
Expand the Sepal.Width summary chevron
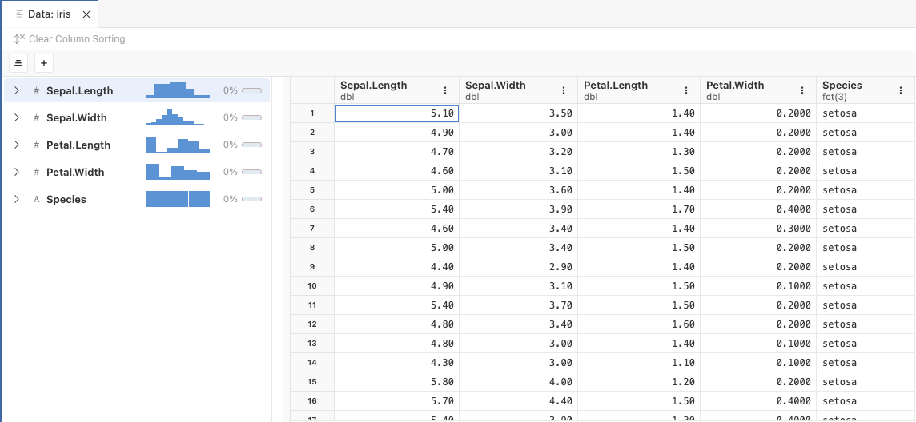point(17,118)
